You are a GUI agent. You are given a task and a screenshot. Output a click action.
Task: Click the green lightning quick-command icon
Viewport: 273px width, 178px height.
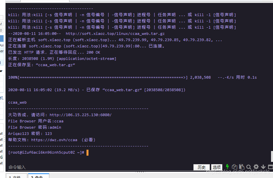coord(227,167)
